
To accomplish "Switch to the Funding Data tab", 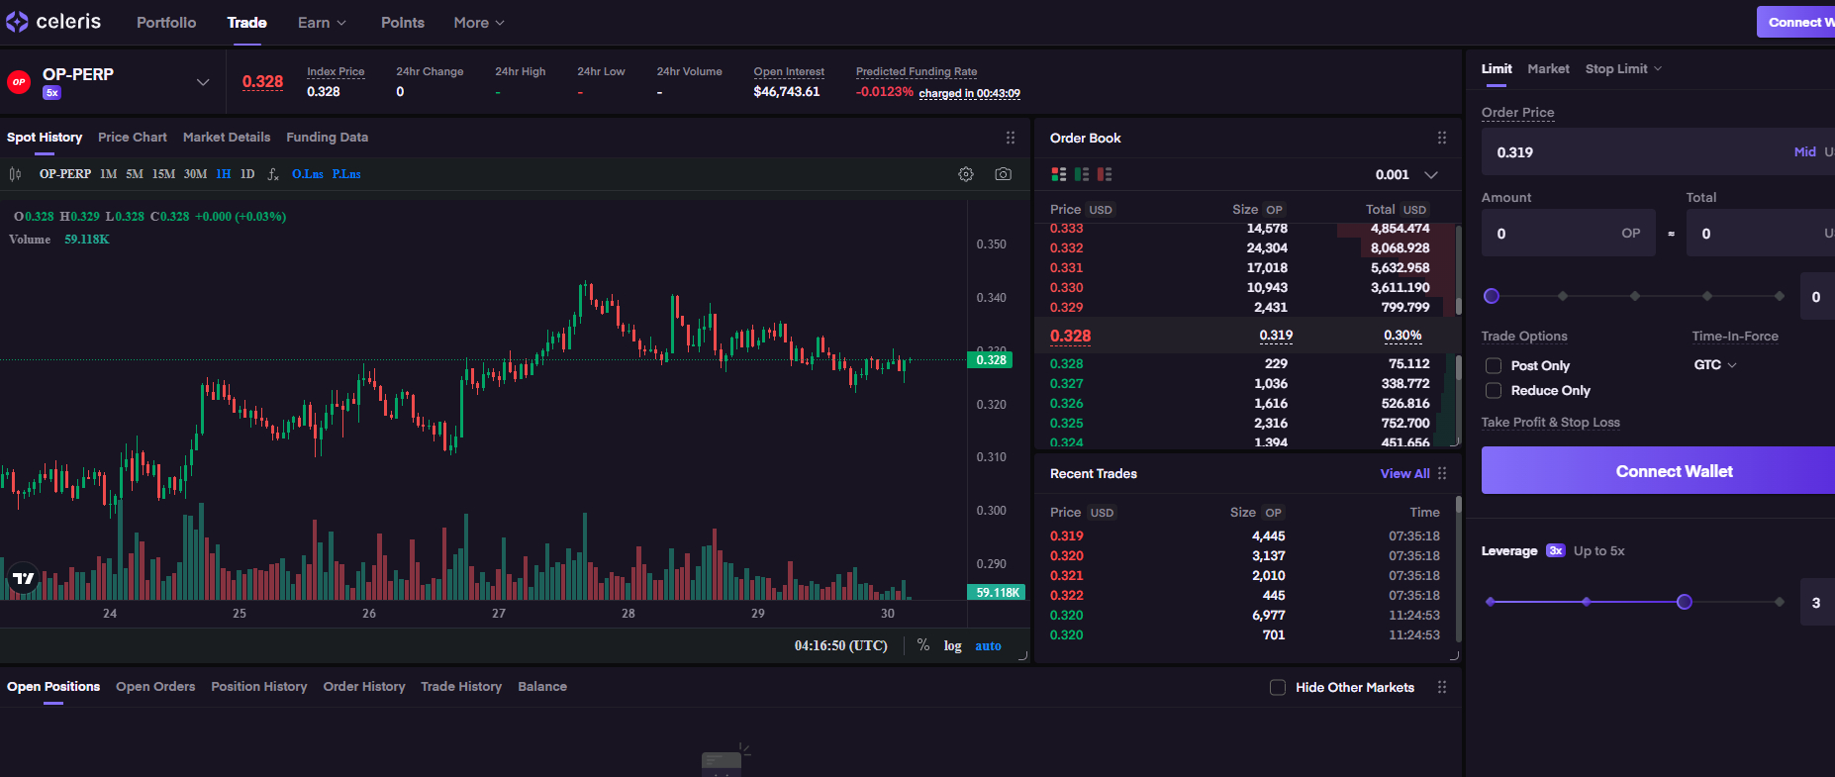I will (327, 138).
